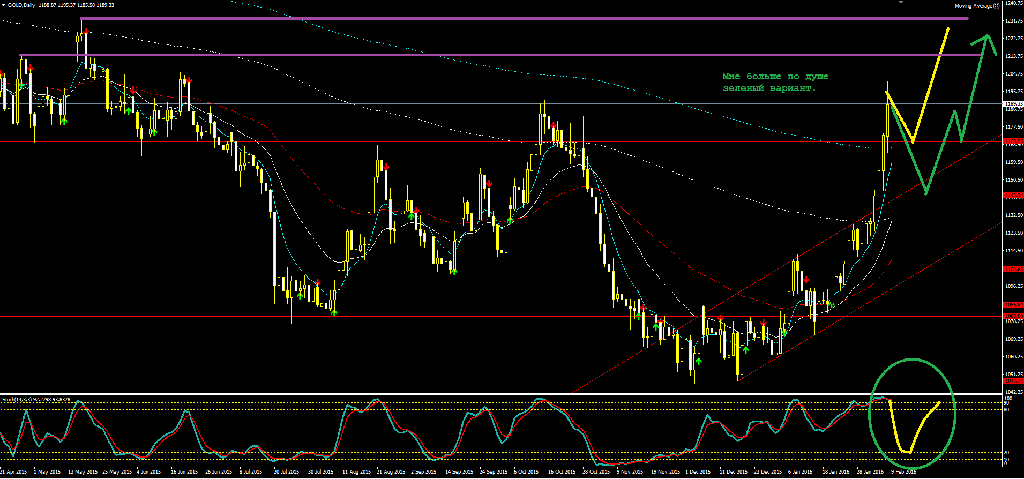Click the 2 Sep 2015 date label
Screen dimensions: 1024x479
(x=424, y=472)
